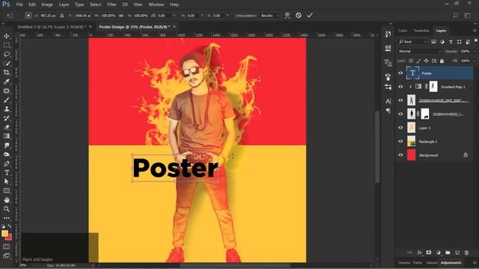The height and width of the screenshot is (269, 479).
Task: Select the Eraser tool
Action: pyautogui.click(x=7, y=127)
